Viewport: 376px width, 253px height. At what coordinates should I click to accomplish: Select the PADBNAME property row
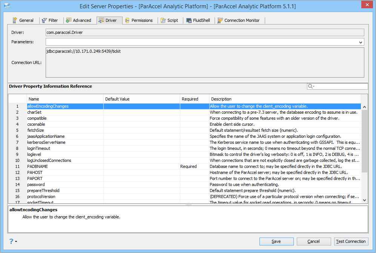pos(185,166)
